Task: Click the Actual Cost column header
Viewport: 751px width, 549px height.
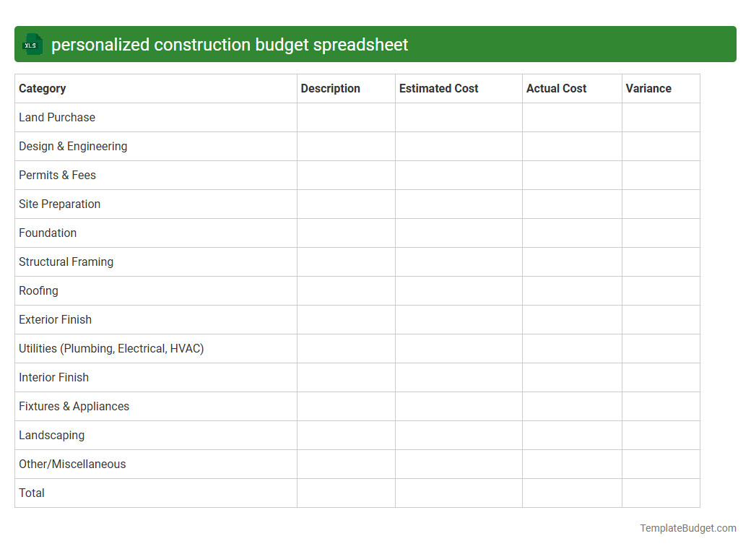Action: (556, 88)
